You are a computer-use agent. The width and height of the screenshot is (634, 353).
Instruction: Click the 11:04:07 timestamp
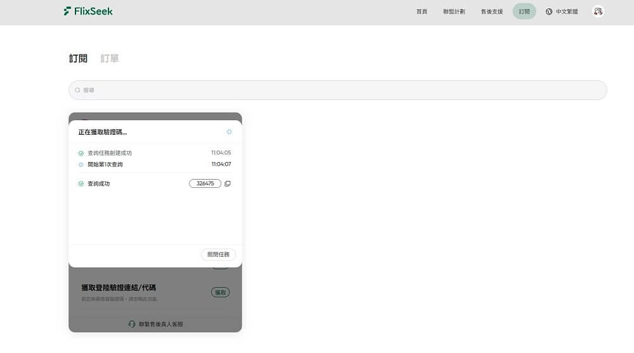pos(221,164)
